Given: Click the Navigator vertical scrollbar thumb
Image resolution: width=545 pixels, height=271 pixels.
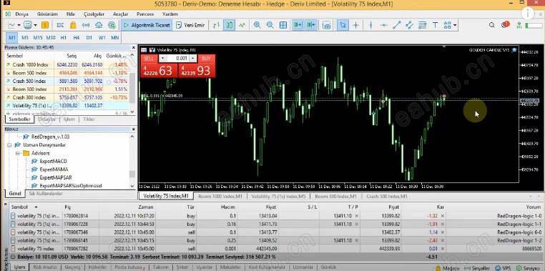Looking at the screenshot, I should click(x=132, y=174).
